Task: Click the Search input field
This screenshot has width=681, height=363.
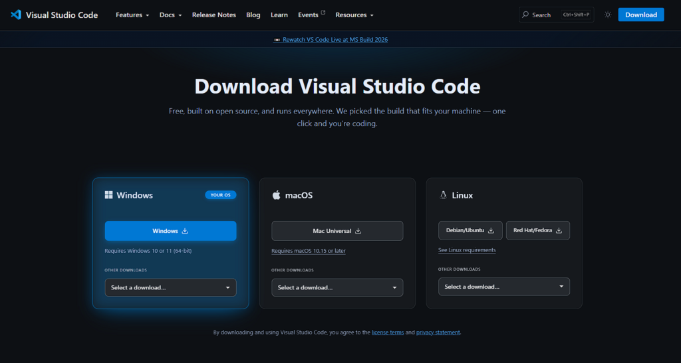Action: [x=557, y=15]
